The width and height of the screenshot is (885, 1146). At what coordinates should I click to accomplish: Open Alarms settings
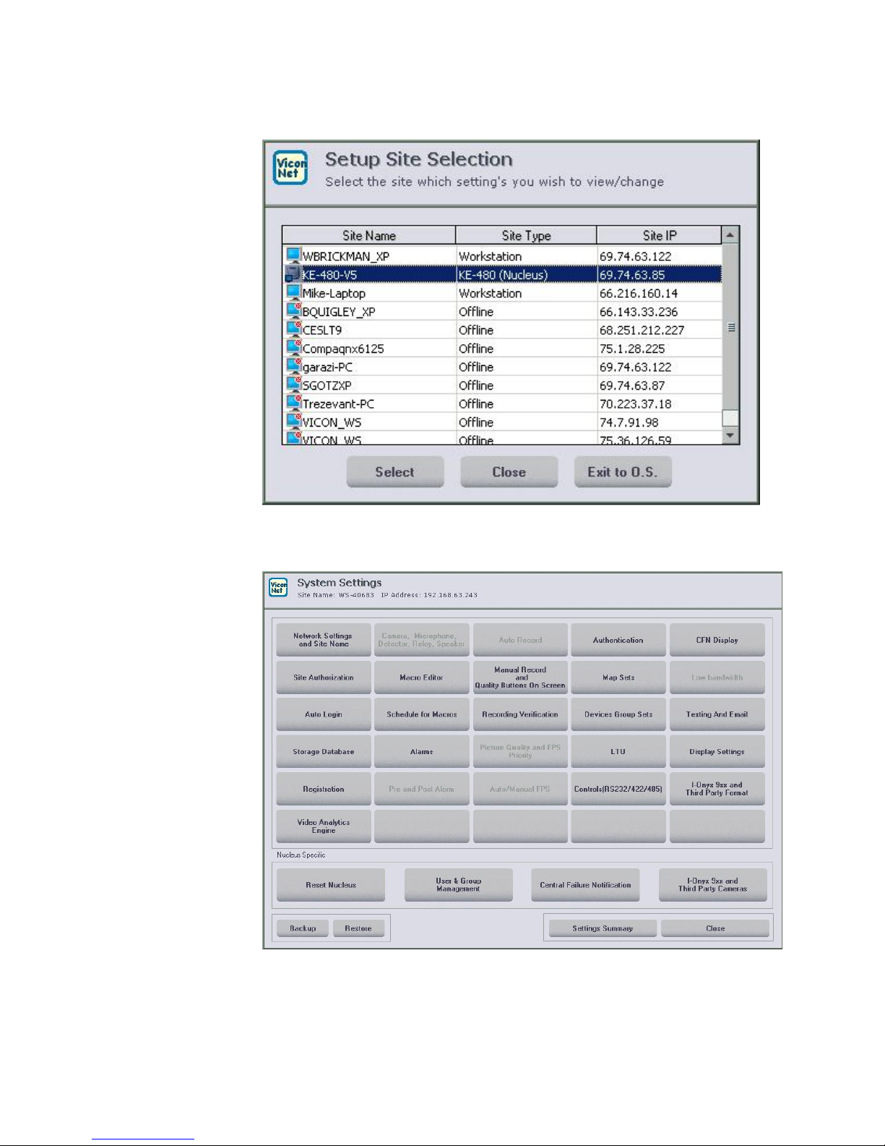point(422,752)
